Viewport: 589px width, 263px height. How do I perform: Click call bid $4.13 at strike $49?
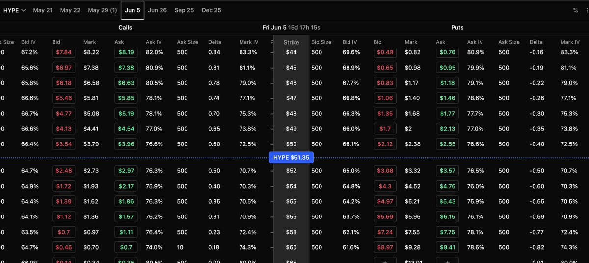coord(64,129)
